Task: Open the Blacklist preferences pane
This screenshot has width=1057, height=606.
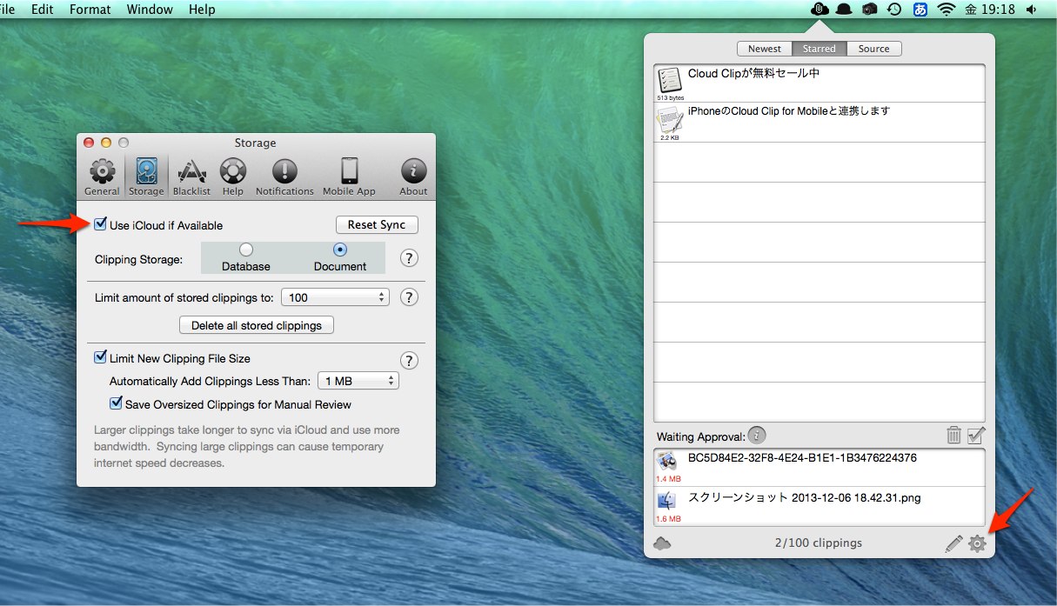Action: pyautogui.click(x=191, y=177)
